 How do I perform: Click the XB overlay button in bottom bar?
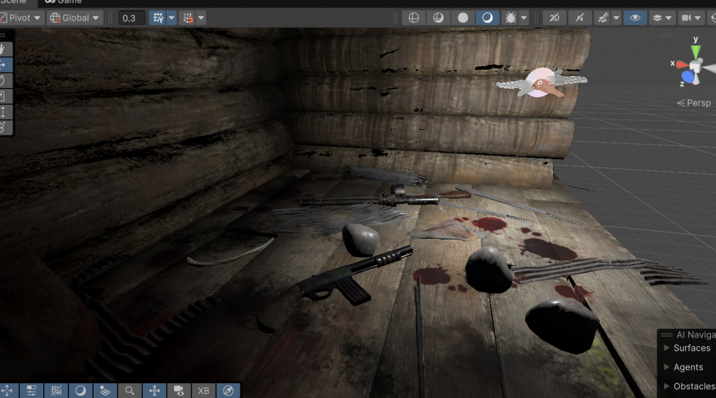[x=203, y=390]
